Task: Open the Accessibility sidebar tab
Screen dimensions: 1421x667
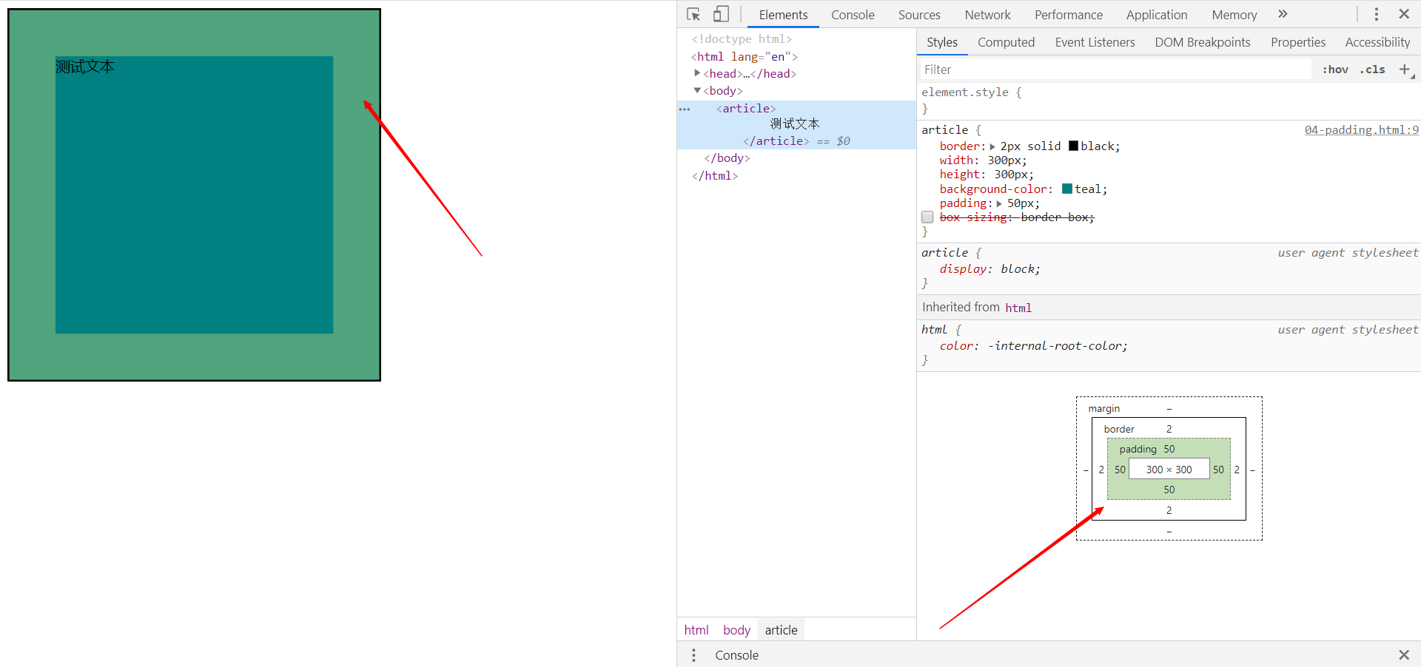Action: pyautogui.click(x=1377, y=42)
